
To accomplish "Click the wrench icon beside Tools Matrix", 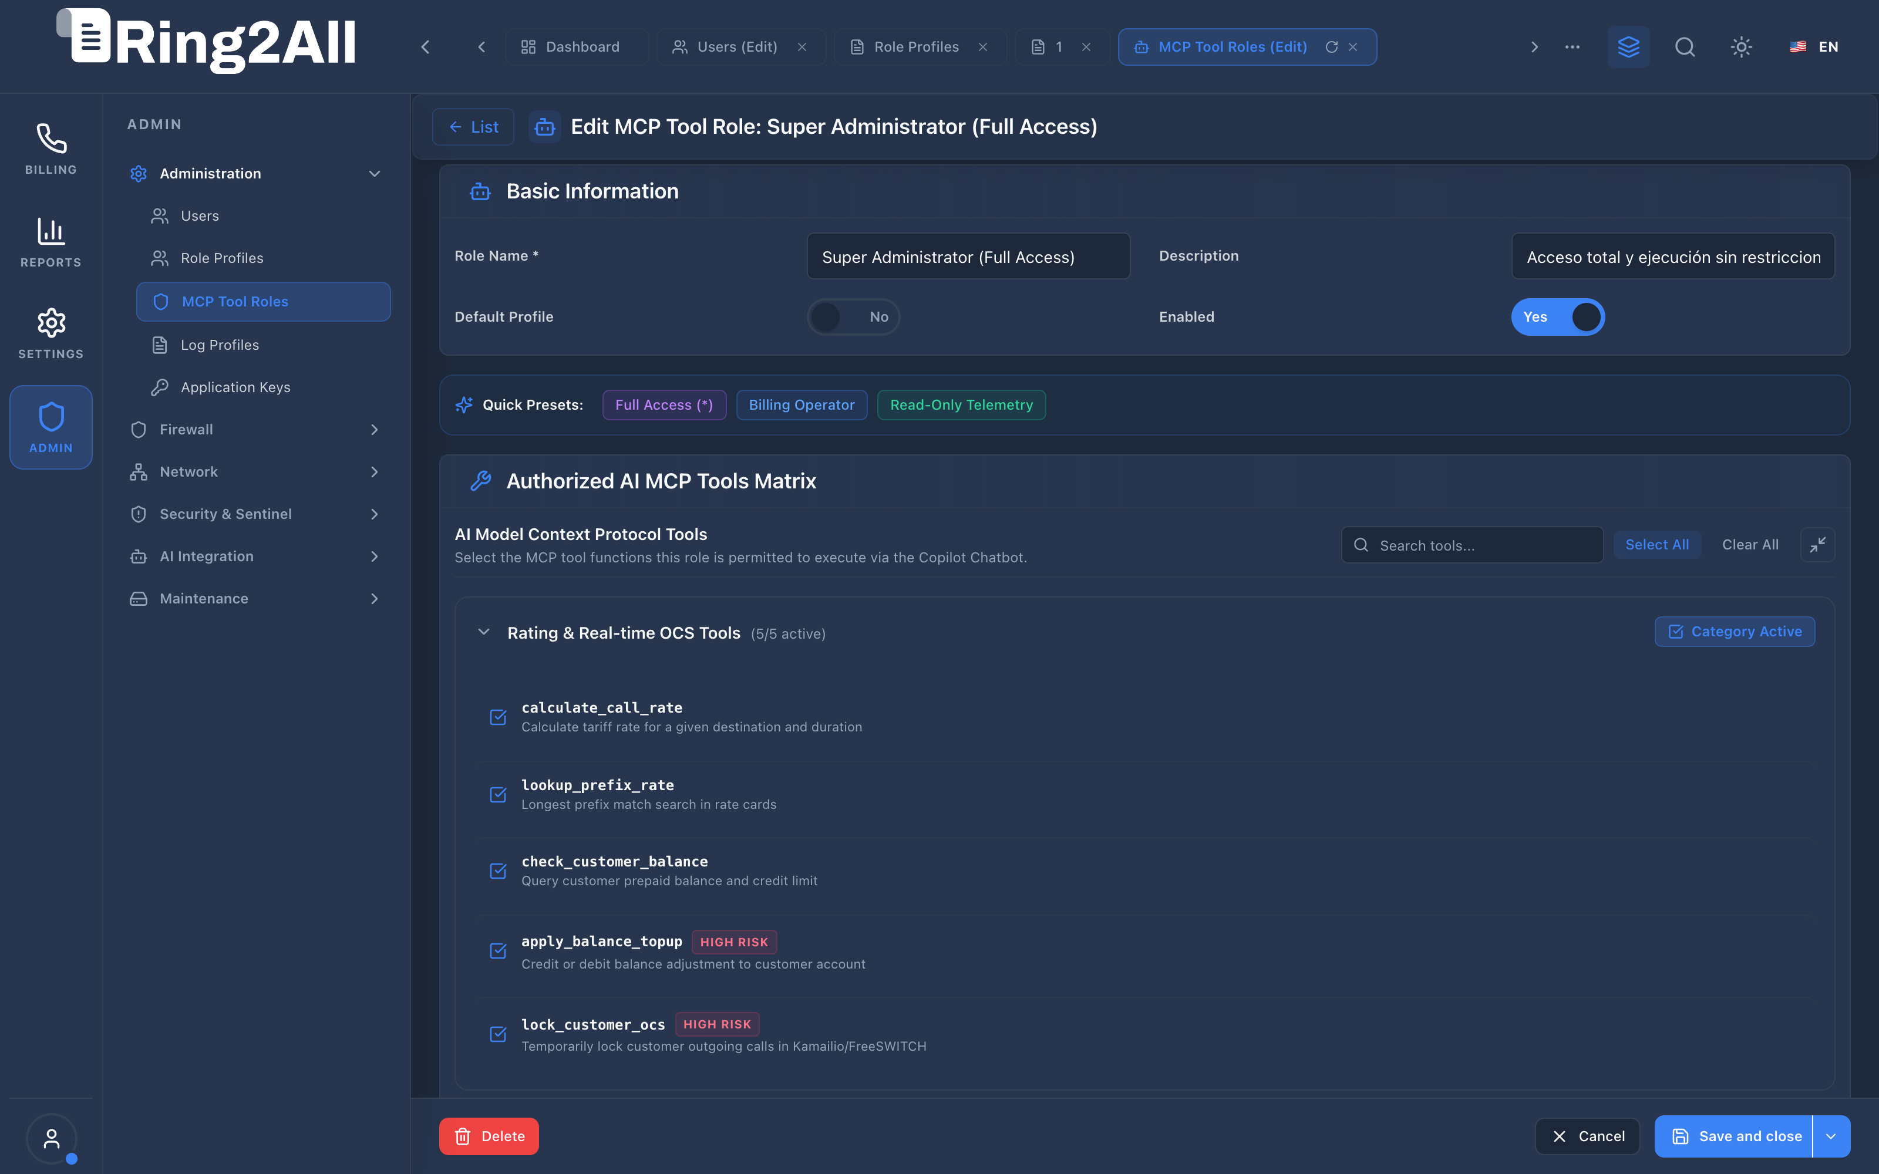I will (481, 481).
